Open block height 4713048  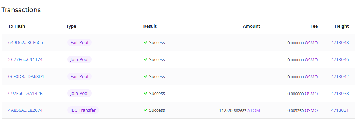coord(340,42)
